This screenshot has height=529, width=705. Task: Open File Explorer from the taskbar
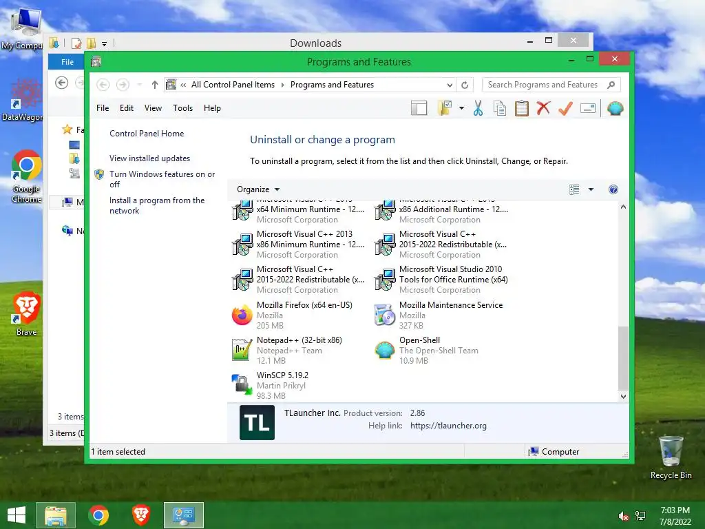click(56, 515)
